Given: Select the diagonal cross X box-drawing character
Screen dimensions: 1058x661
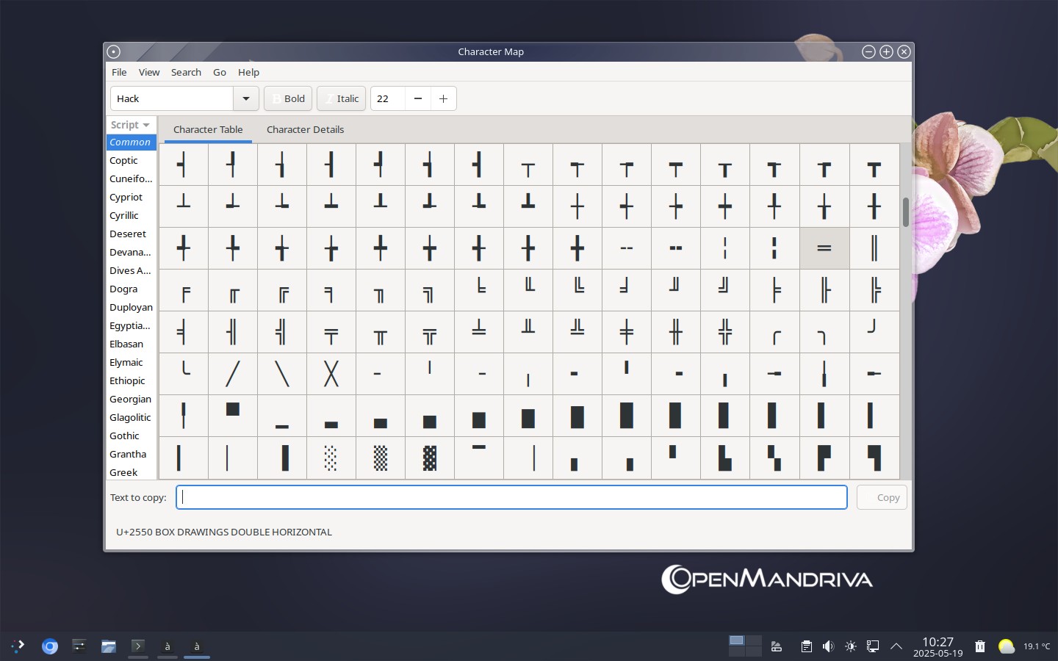Looking at the screenshot, I should coord(331,374).
